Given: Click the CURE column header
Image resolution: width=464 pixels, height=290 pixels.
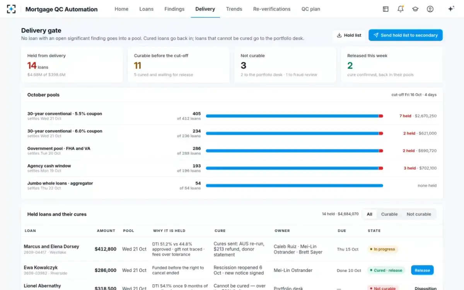Looking at the screenshot, I should point(220,231).
